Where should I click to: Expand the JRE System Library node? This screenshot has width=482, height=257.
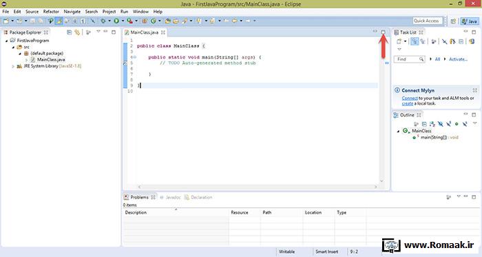[x=13, y=66]
